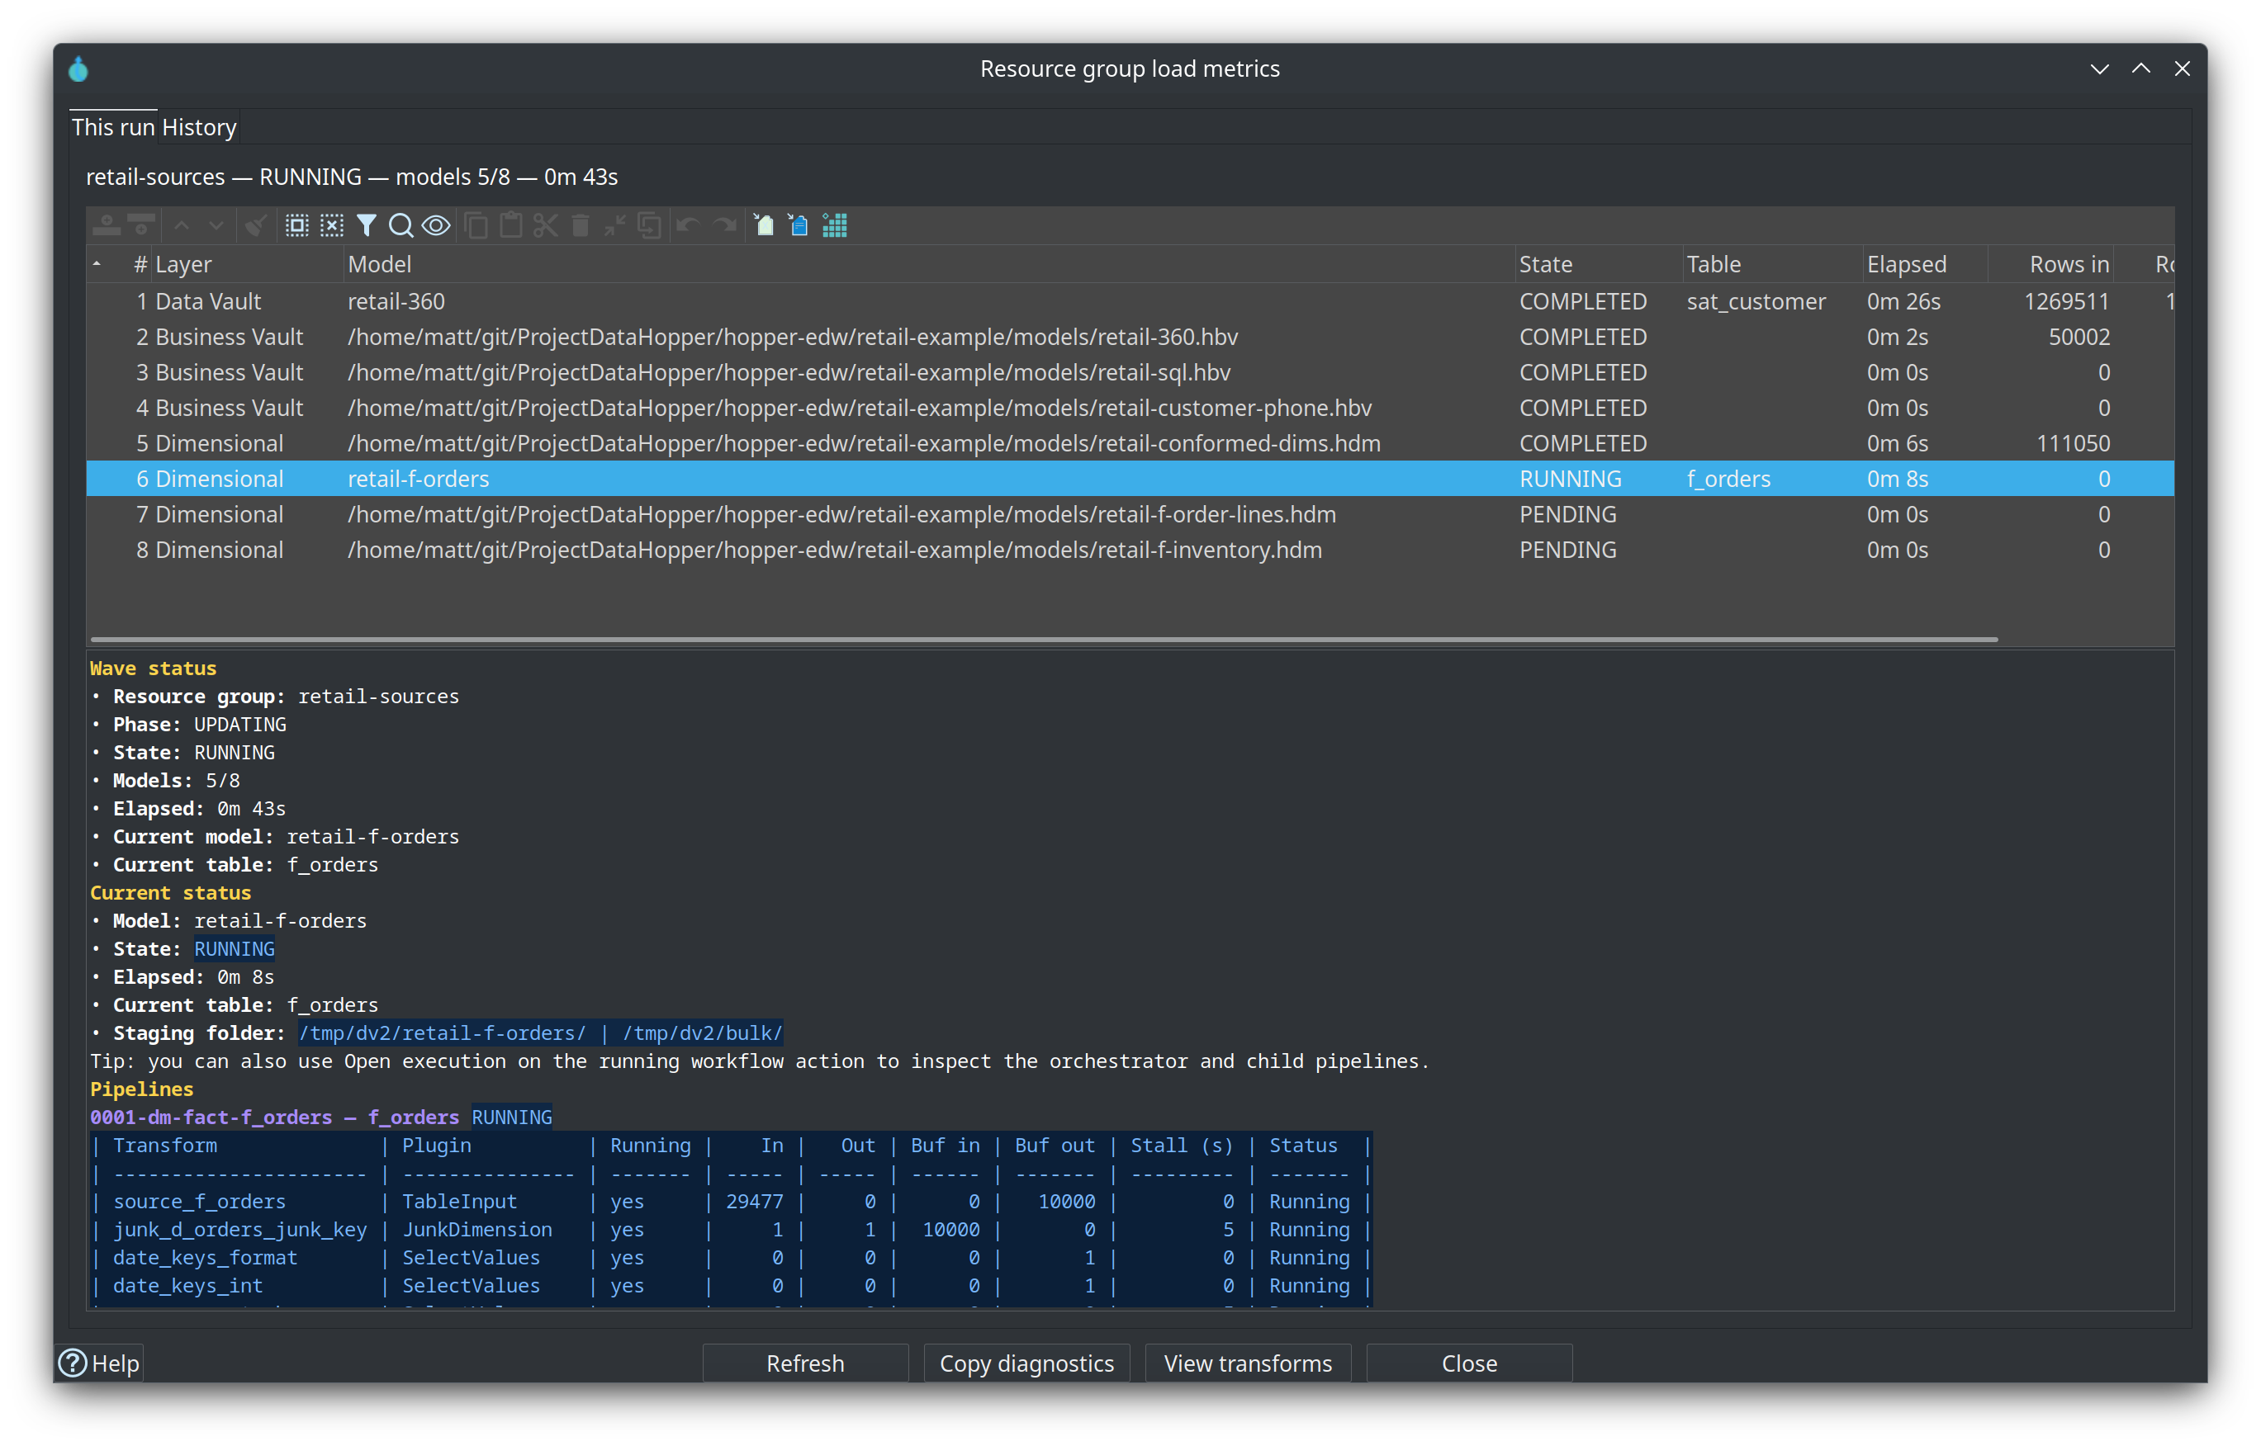
Task: Click the Copy diagnostics button
Action: [x=1026, y=1363]
